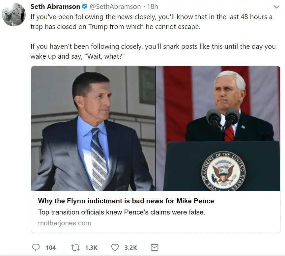Click the reply speech bubble icon

click(36, 247)
